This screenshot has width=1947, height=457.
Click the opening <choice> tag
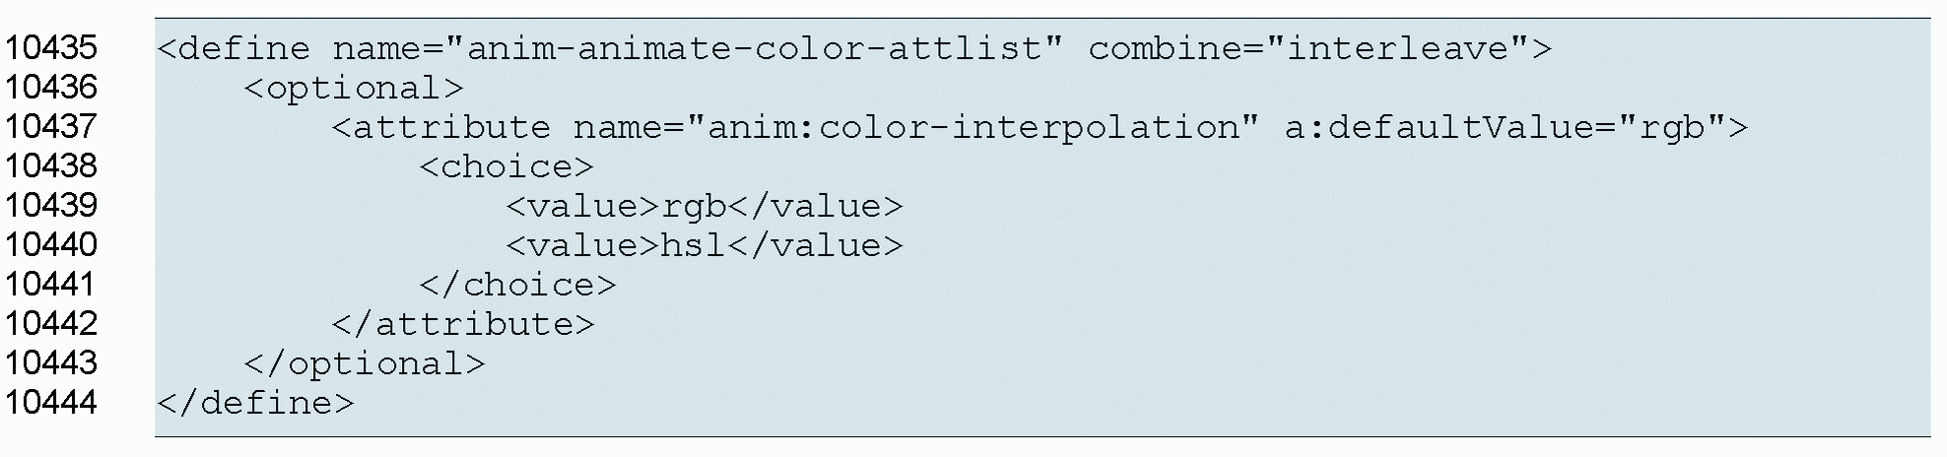(506, 166)
